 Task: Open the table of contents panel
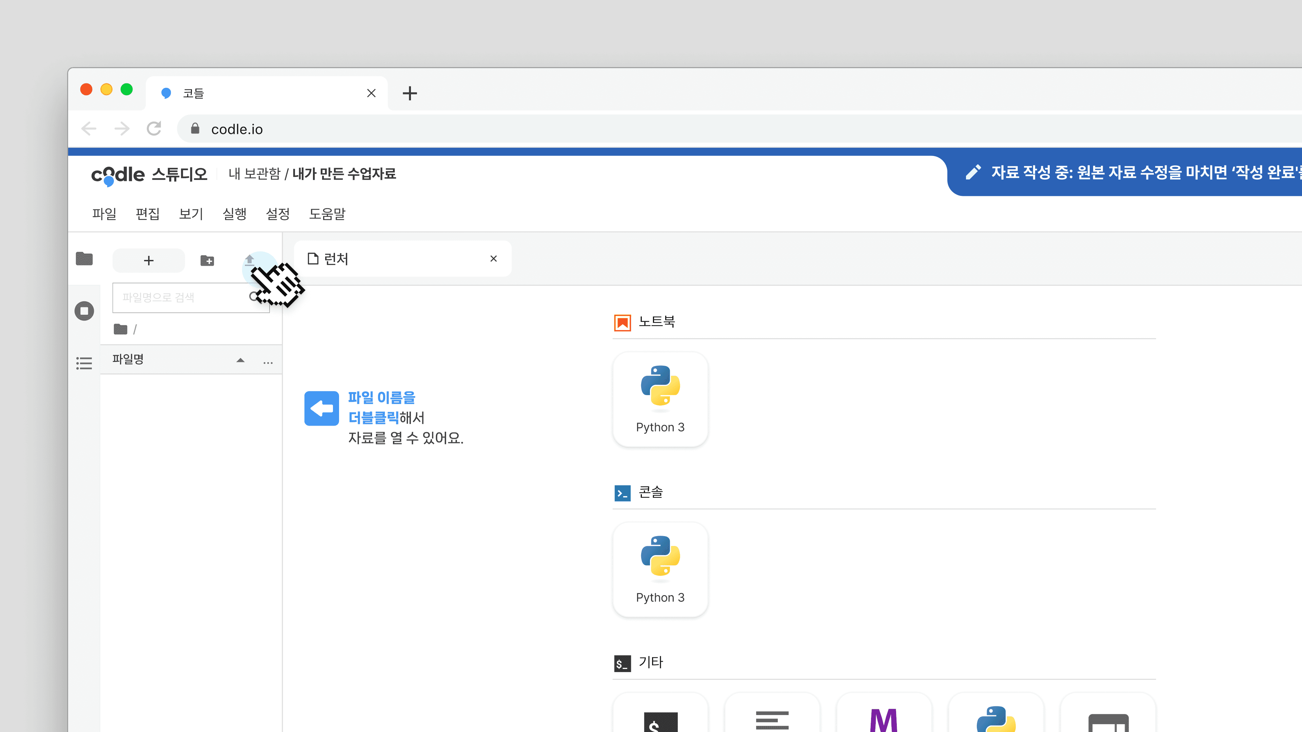click(84, 363)
